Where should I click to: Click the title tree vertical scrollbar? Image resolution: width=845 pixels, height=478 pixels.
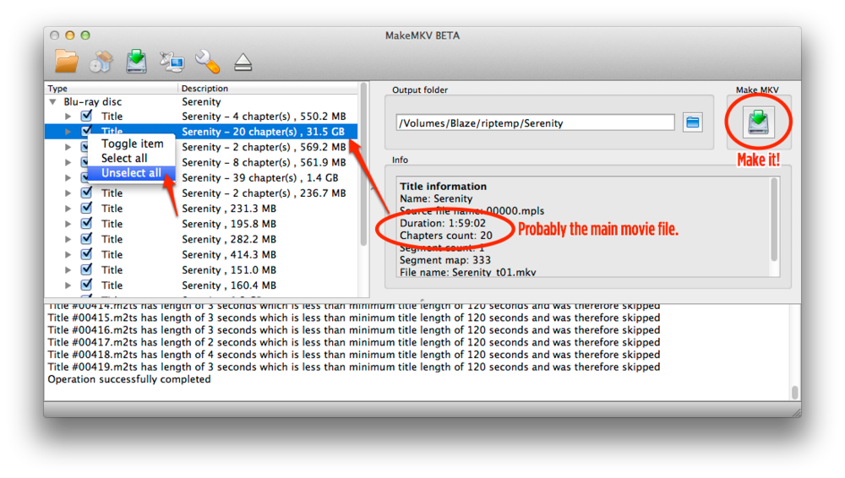(363, 165)
